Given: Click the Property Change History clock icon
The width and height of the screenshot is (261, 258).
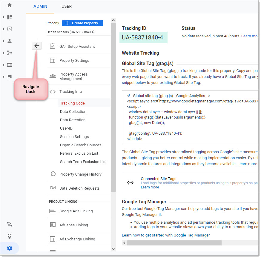Looking at the screenshot, I should click(53, 174).
